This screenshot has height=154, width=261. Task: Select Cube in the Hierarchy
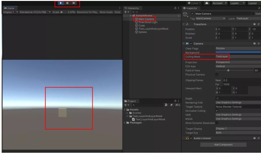pyautogui.click(x=140, y=26)
